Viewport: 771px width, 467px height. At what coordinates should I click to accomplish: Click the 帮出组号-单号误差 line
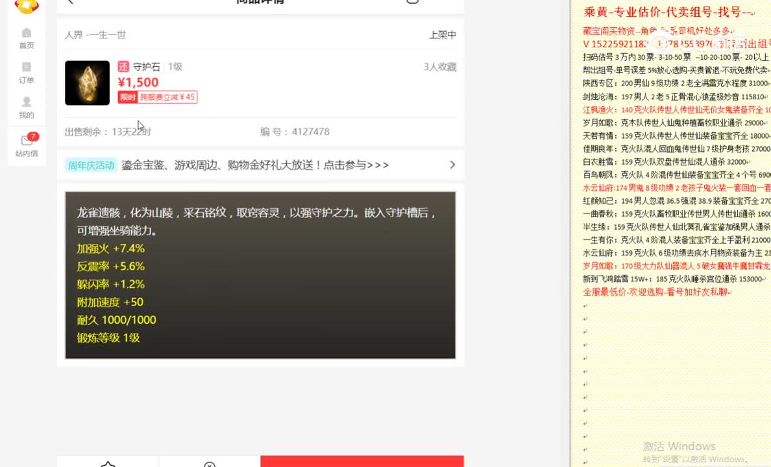677,70
